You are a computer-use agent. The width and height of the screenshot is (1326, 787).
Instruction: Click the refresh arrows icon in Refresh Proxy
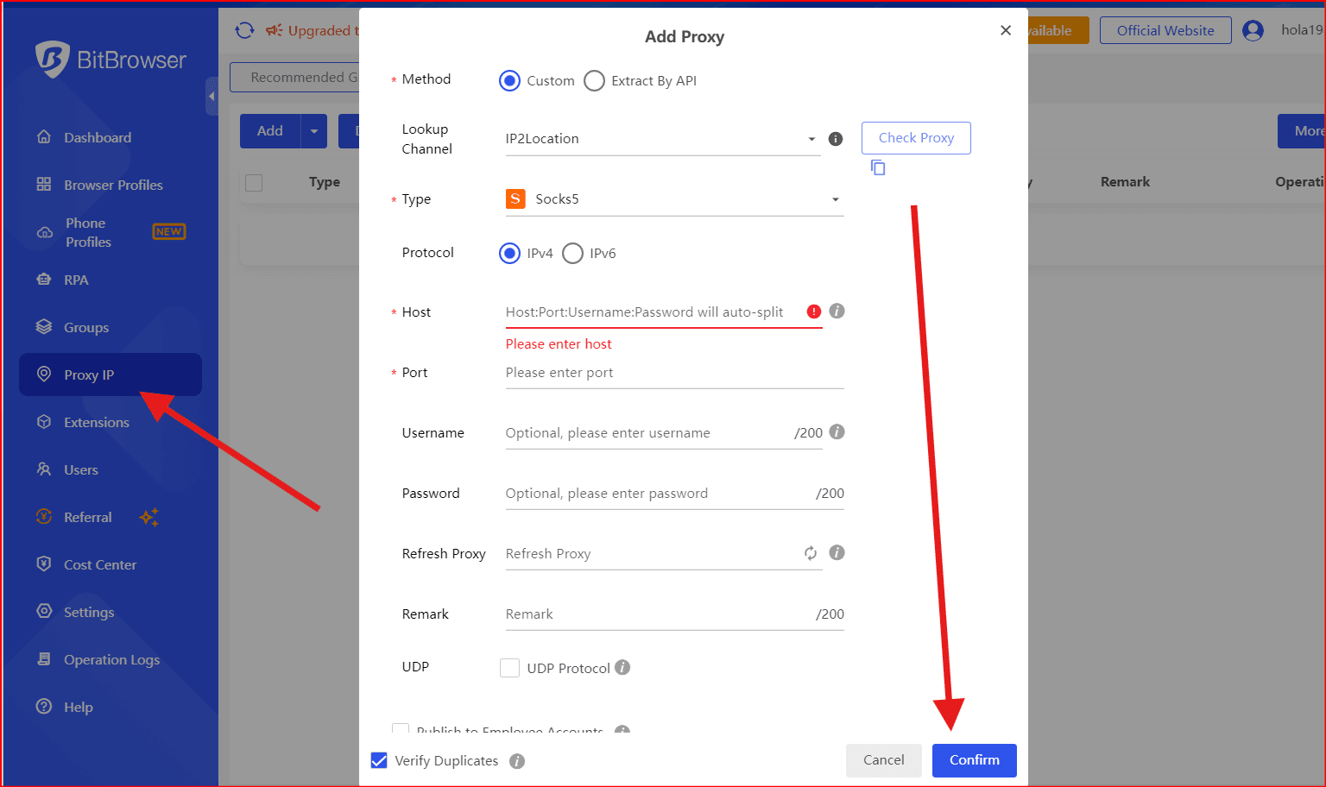pyautogui.click(x=811, y=553)
